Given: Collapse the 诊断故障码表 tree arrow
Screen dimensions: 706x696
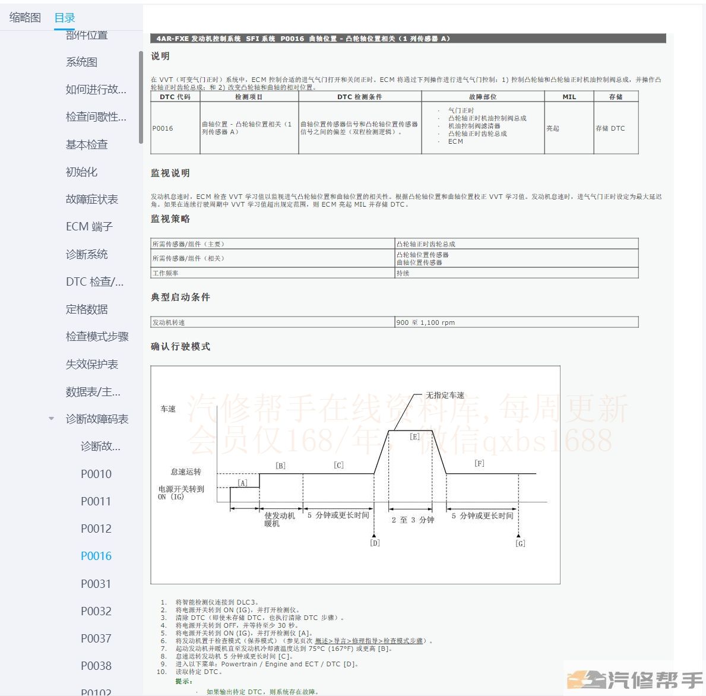Looking at the screenshot, I should click(51, 419).
